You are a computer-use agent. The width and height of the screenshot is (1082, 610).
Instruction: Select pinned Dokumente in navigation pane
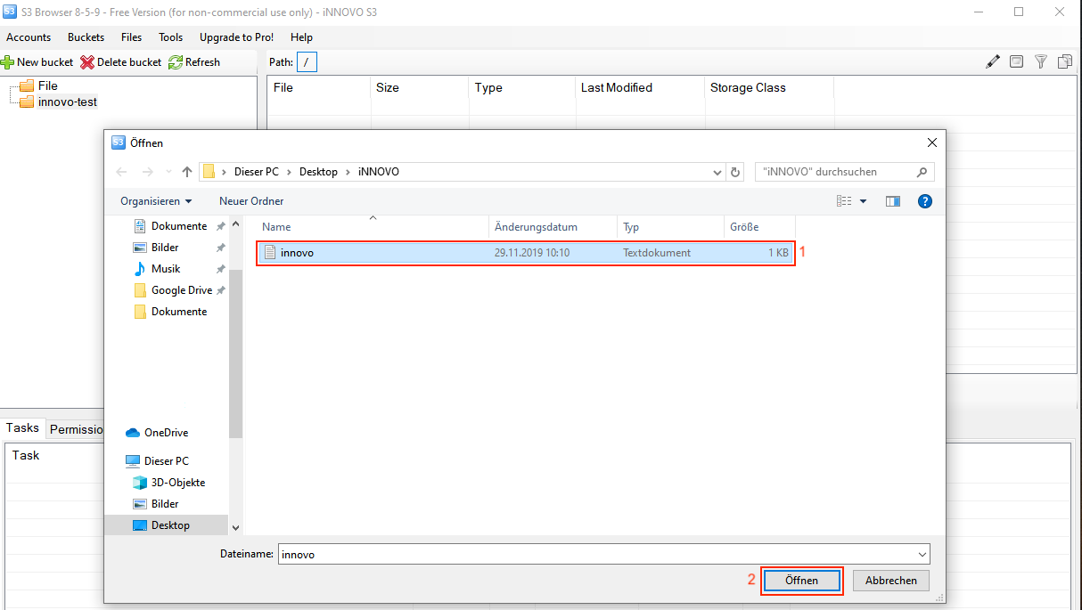coord(178,226)
